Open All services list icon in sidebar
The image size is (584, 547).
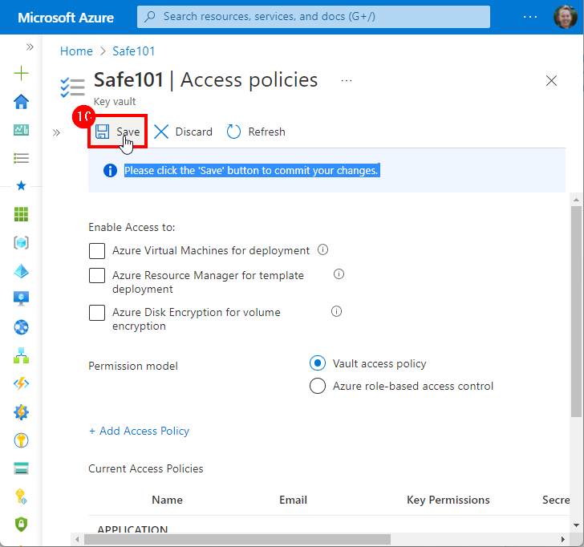pyautogui.click(x=22, y=158)
